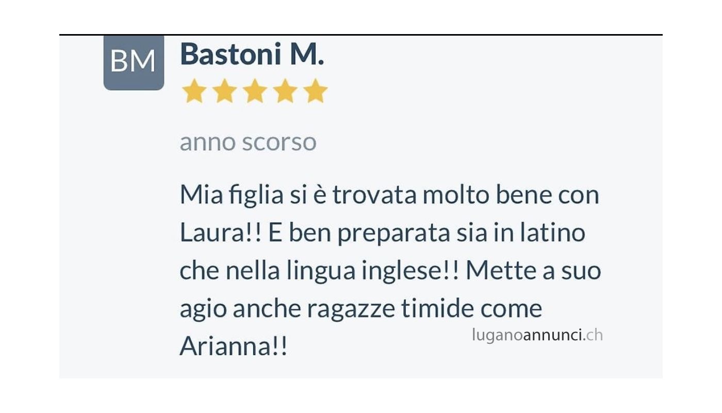Click the 'anno scorso' date label
Screen dimensions: 722x413
pos(248,142)
